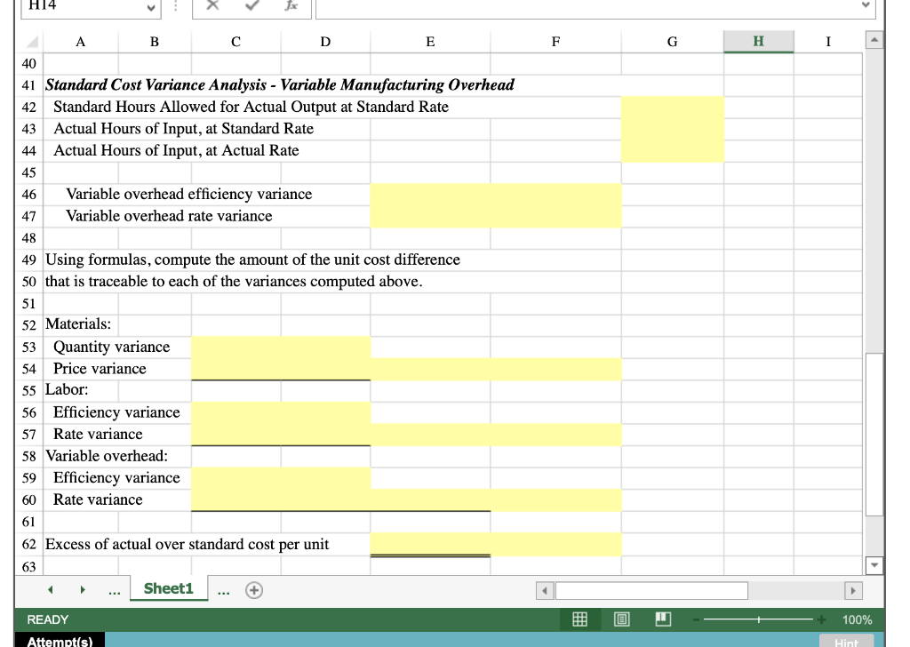Click the next sheet navigation arrow
This screenshot has width=910, height=647.
83,589
